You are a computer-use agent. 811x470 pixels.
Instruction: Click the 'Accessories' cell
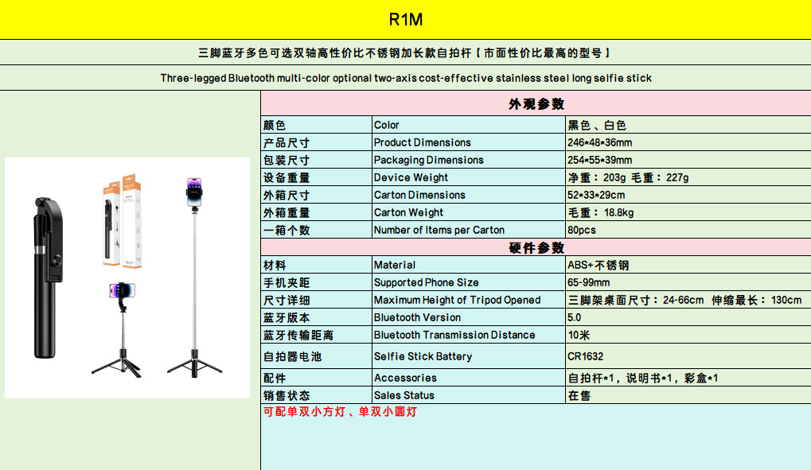click(469, 378)
